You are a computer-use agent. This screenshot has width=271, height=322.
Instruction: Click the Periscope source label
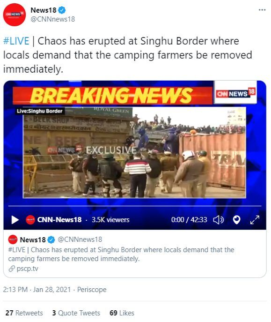coord(92,290)
